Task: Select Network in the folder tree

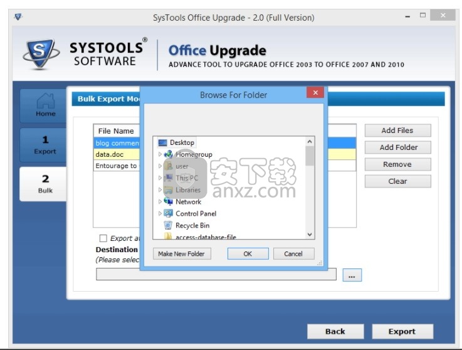Action: (x=188, y=202)
